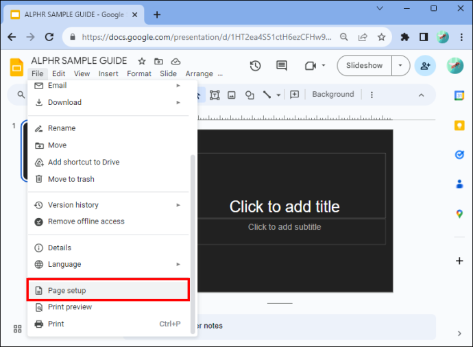Open Google Keep sidebar icon
Viewport: 473px width, 347px height.
click(x=459, y=125)
